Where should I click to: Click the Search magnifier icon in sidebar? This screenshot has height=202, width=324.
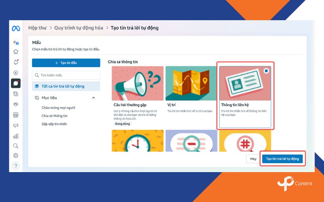[x=16, y=146]
